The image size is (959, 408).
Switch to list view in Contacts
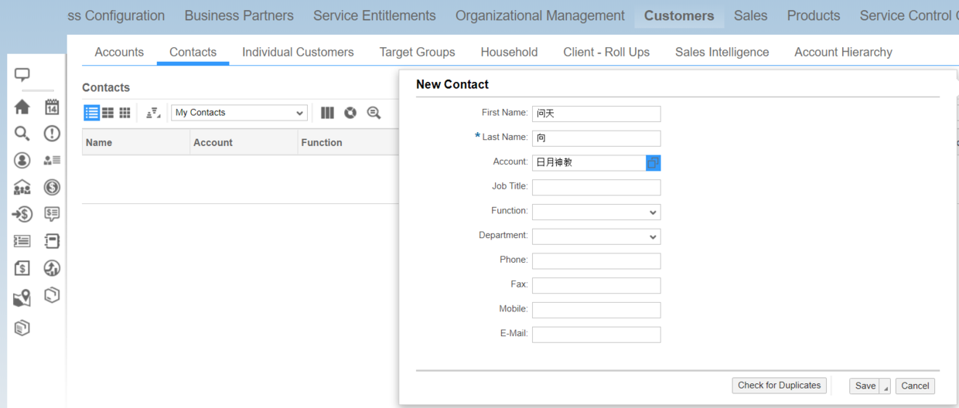[x=91, y=113]
